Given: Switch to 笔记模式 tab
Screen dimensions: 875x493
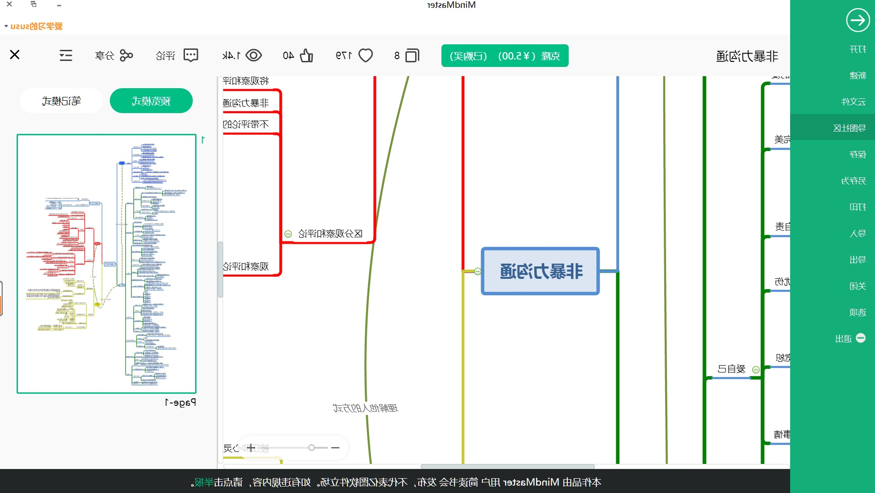Looking at the screenshot, I should pos(61,101).
